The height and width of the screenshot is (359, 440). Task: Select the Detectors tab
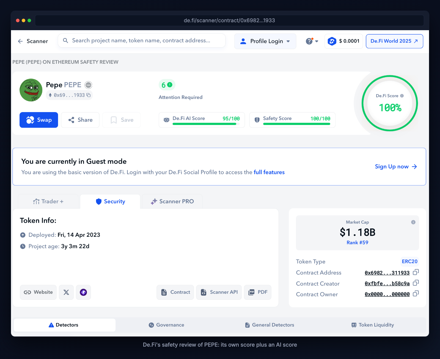pos(65,325)
